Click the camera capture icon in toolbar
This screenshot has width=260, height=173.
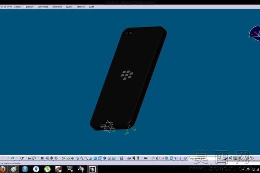click(146, 158)
